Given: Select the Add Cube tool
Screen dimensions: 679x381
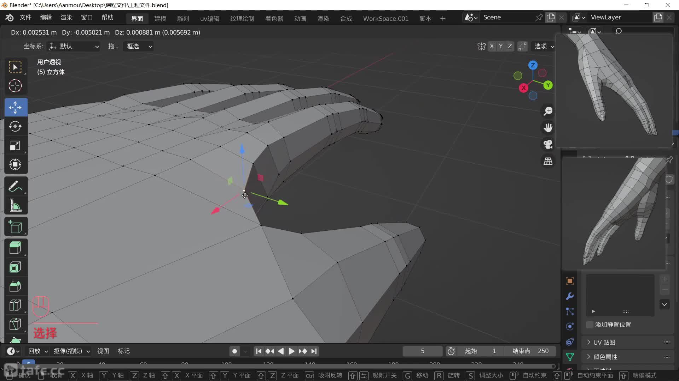Looking at the screenshot, I should coord(15,226).
